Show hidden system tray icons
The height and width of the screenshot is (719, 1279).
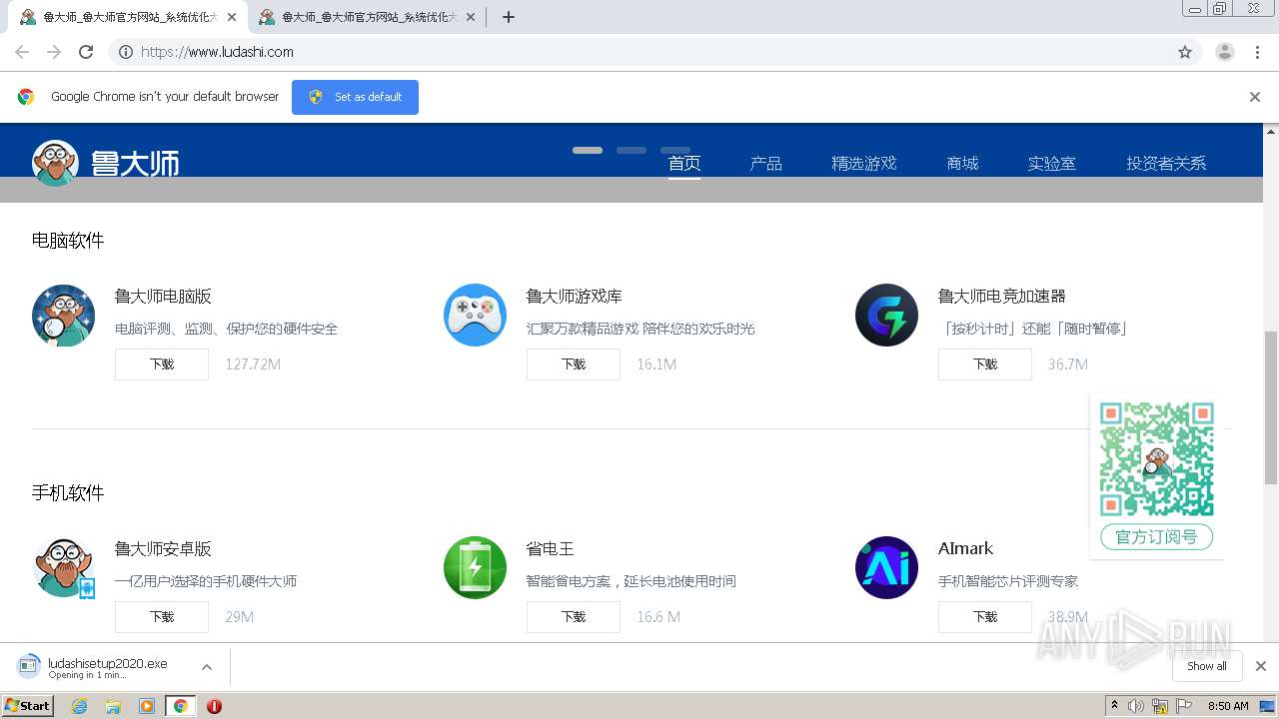click(x=1114, y=706)
